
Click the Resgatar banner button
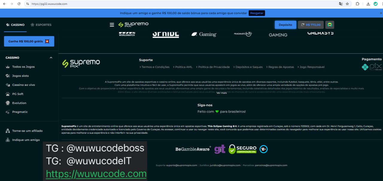pos(257,13)
